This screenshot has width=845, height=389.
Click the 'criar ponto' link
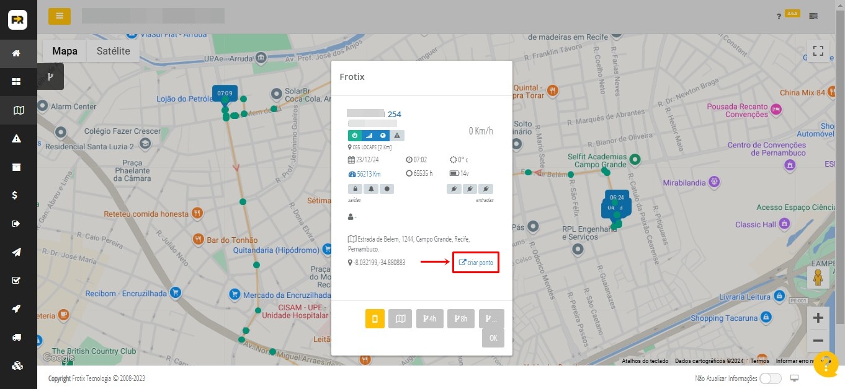[476, 263]
